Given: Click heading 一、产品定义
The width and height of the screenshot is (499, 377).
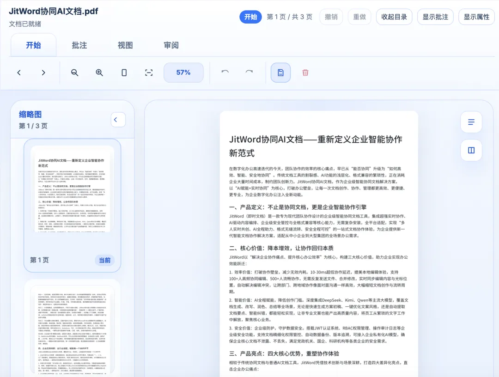Looking at the screenshot, I should (x=298, y=207).
